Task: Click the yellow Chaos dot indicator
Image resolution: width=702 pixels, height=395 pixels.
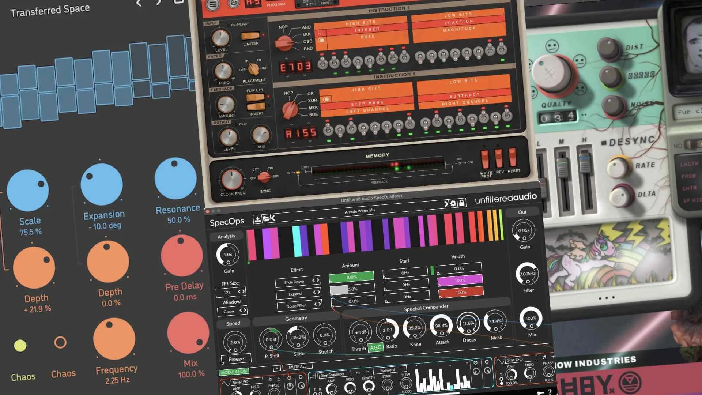Action: click(x=20, y=345)
